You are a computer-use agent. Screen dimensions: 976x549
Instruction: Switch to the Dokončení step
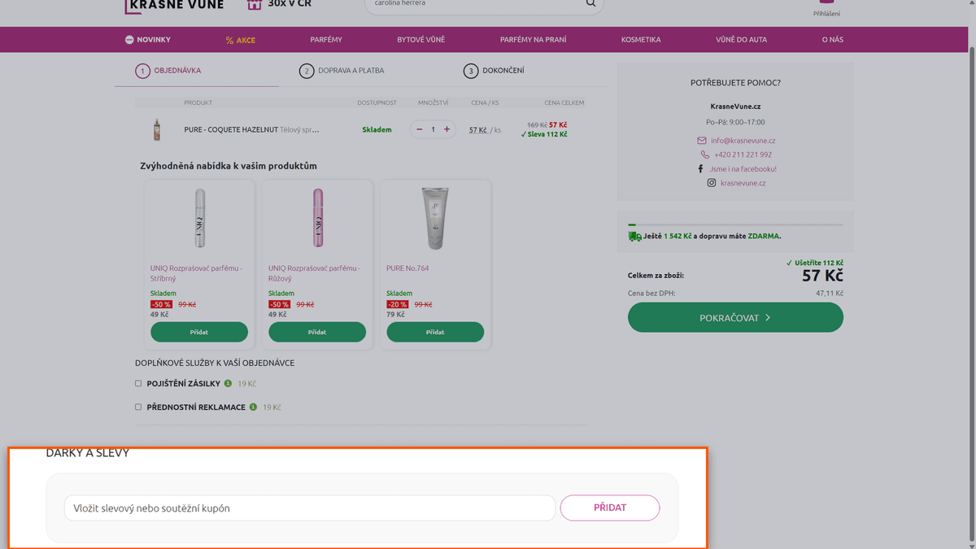pyautogui.click(x=503, y=71)
